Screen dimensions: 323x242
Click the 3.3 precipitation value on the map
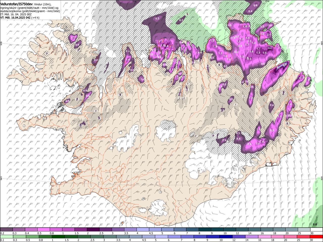coord(270,48)
